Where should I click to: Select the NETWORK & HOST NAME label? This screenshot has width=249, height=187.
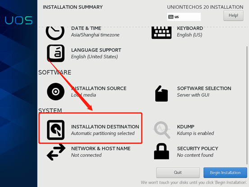click(101, 149)
